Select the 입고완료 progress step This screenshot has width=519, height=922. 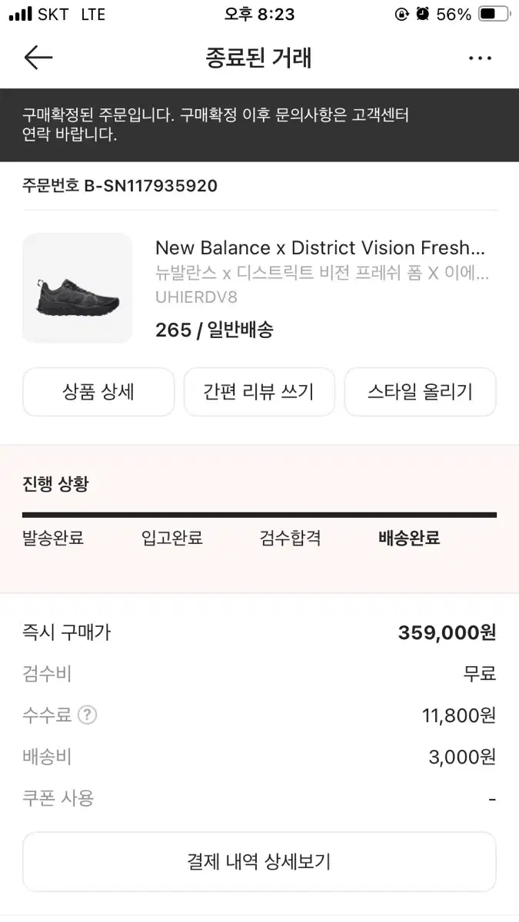(172, 538)
